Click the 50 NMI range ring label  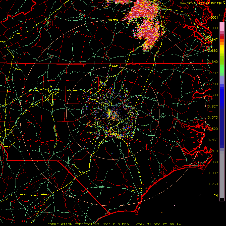tap(113, 66)
